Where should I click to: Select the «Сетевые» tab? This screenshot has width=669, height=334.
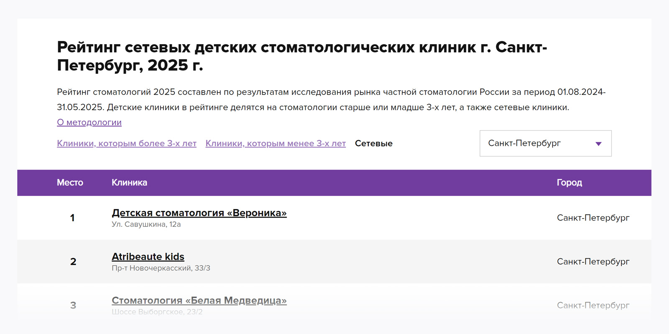(x=373, y=143)
